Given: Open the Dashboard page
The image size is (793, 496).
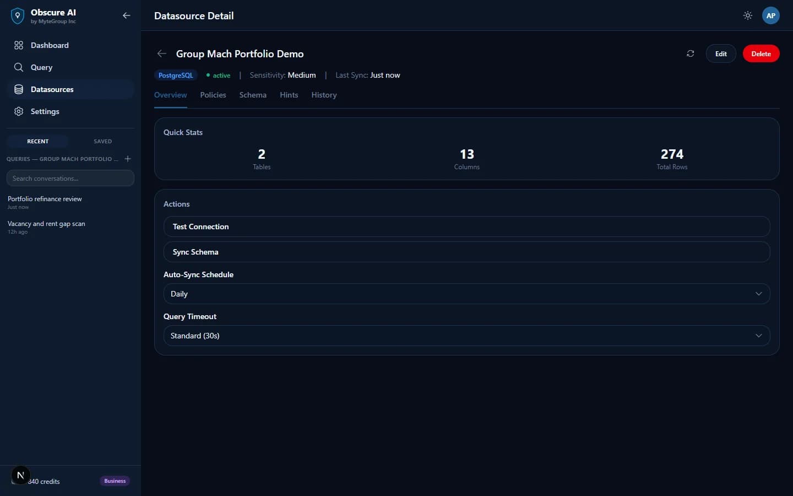Looking at the screenshot, I should [x=70, y=45].
